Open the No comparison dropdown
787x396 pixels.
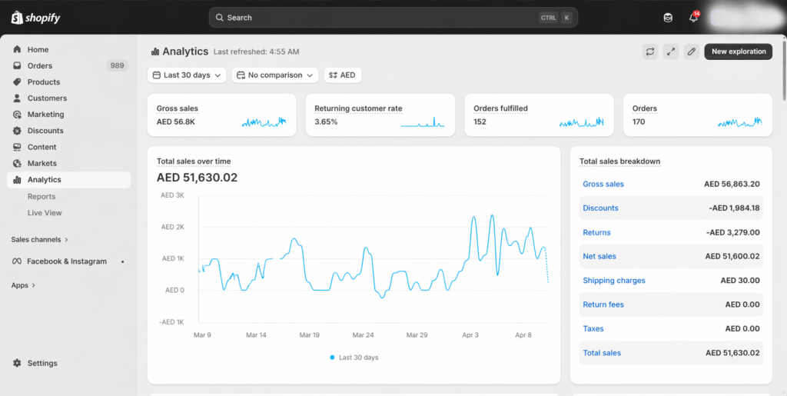click(x=274, y=75)
